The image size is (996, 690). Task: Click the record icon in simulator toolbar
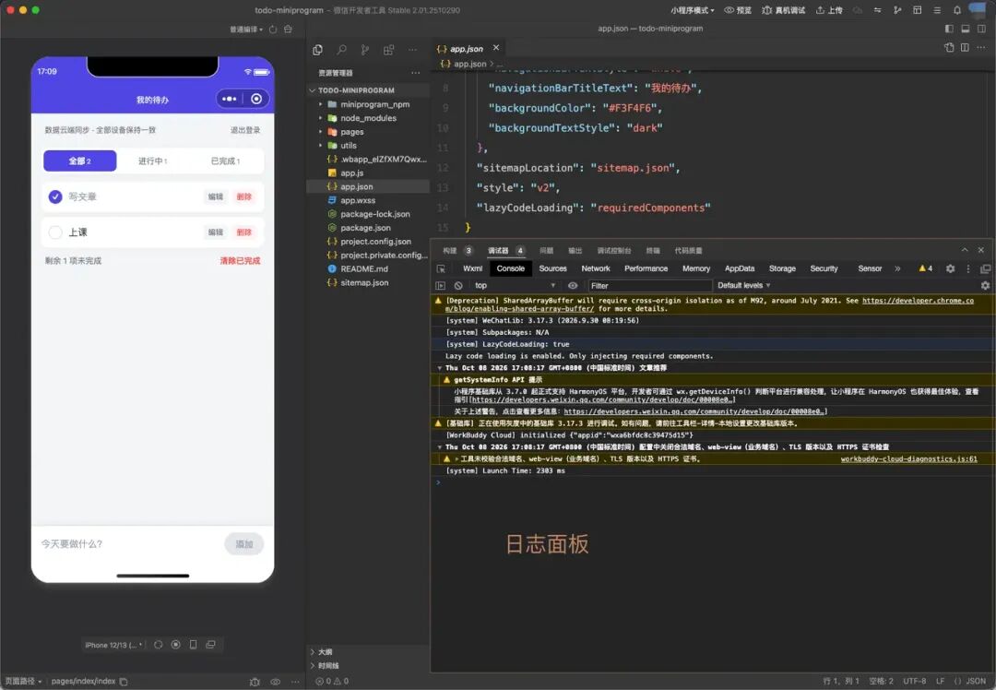(176, 644)
